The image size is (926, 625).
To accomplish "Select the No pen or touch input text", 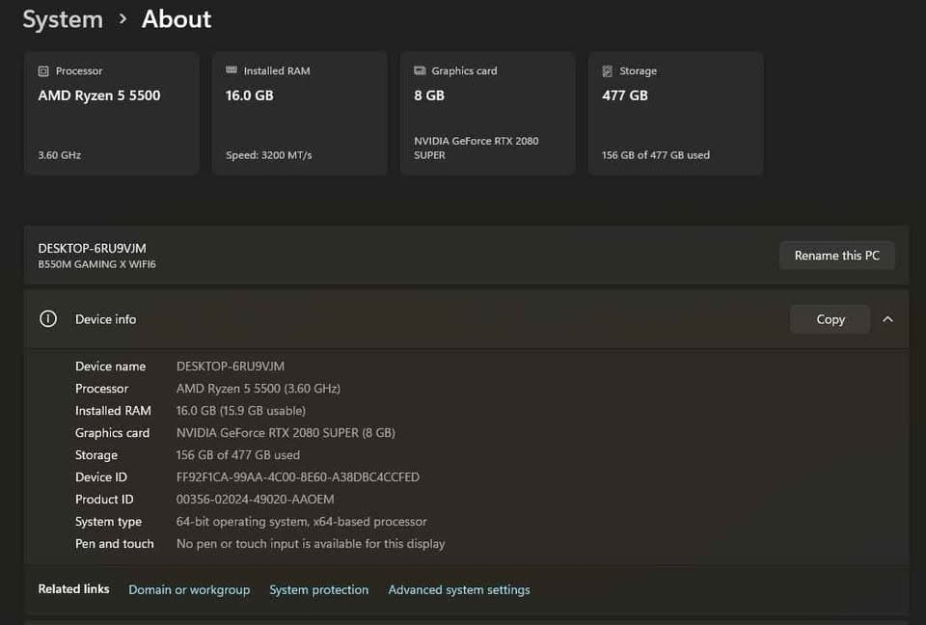I will [x=311, y=543].
